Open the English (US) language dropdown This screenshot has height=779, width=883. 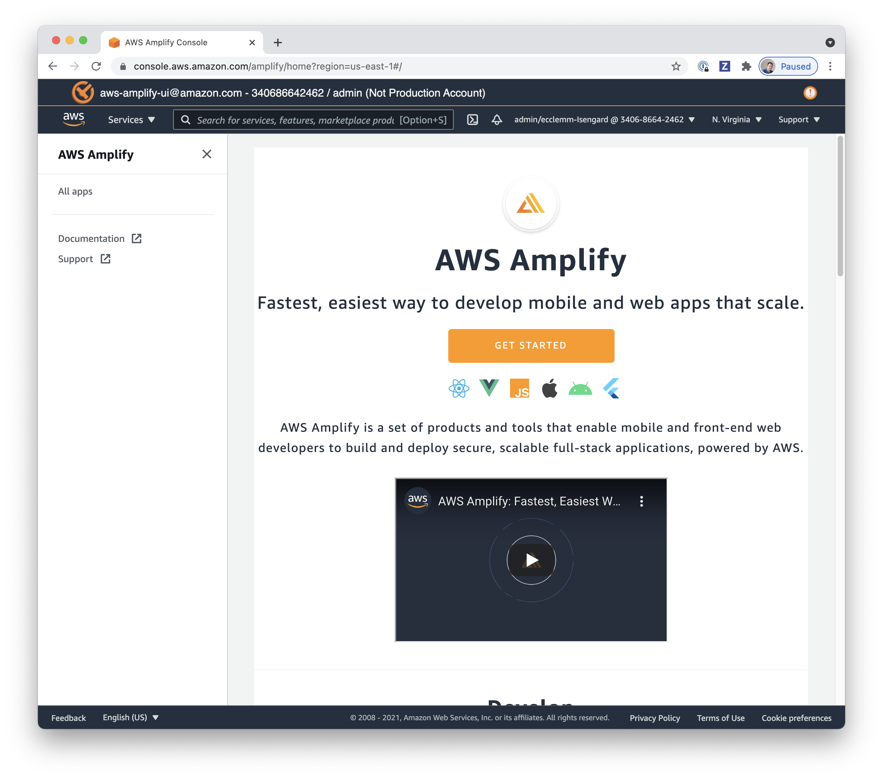click(x=131, y=717)
